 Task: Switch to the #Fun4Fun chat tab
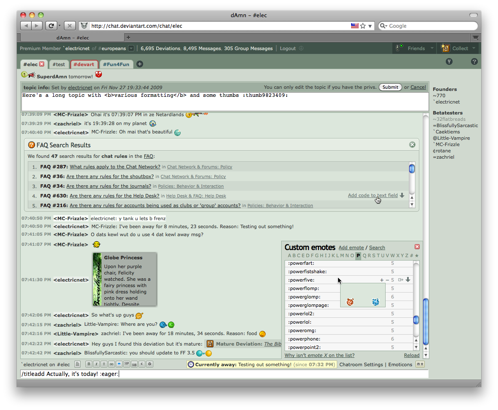[116, 64]
